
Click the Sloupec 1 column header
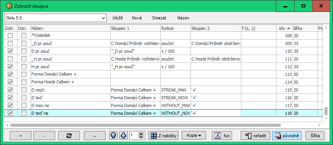click(x=135, y=28)
